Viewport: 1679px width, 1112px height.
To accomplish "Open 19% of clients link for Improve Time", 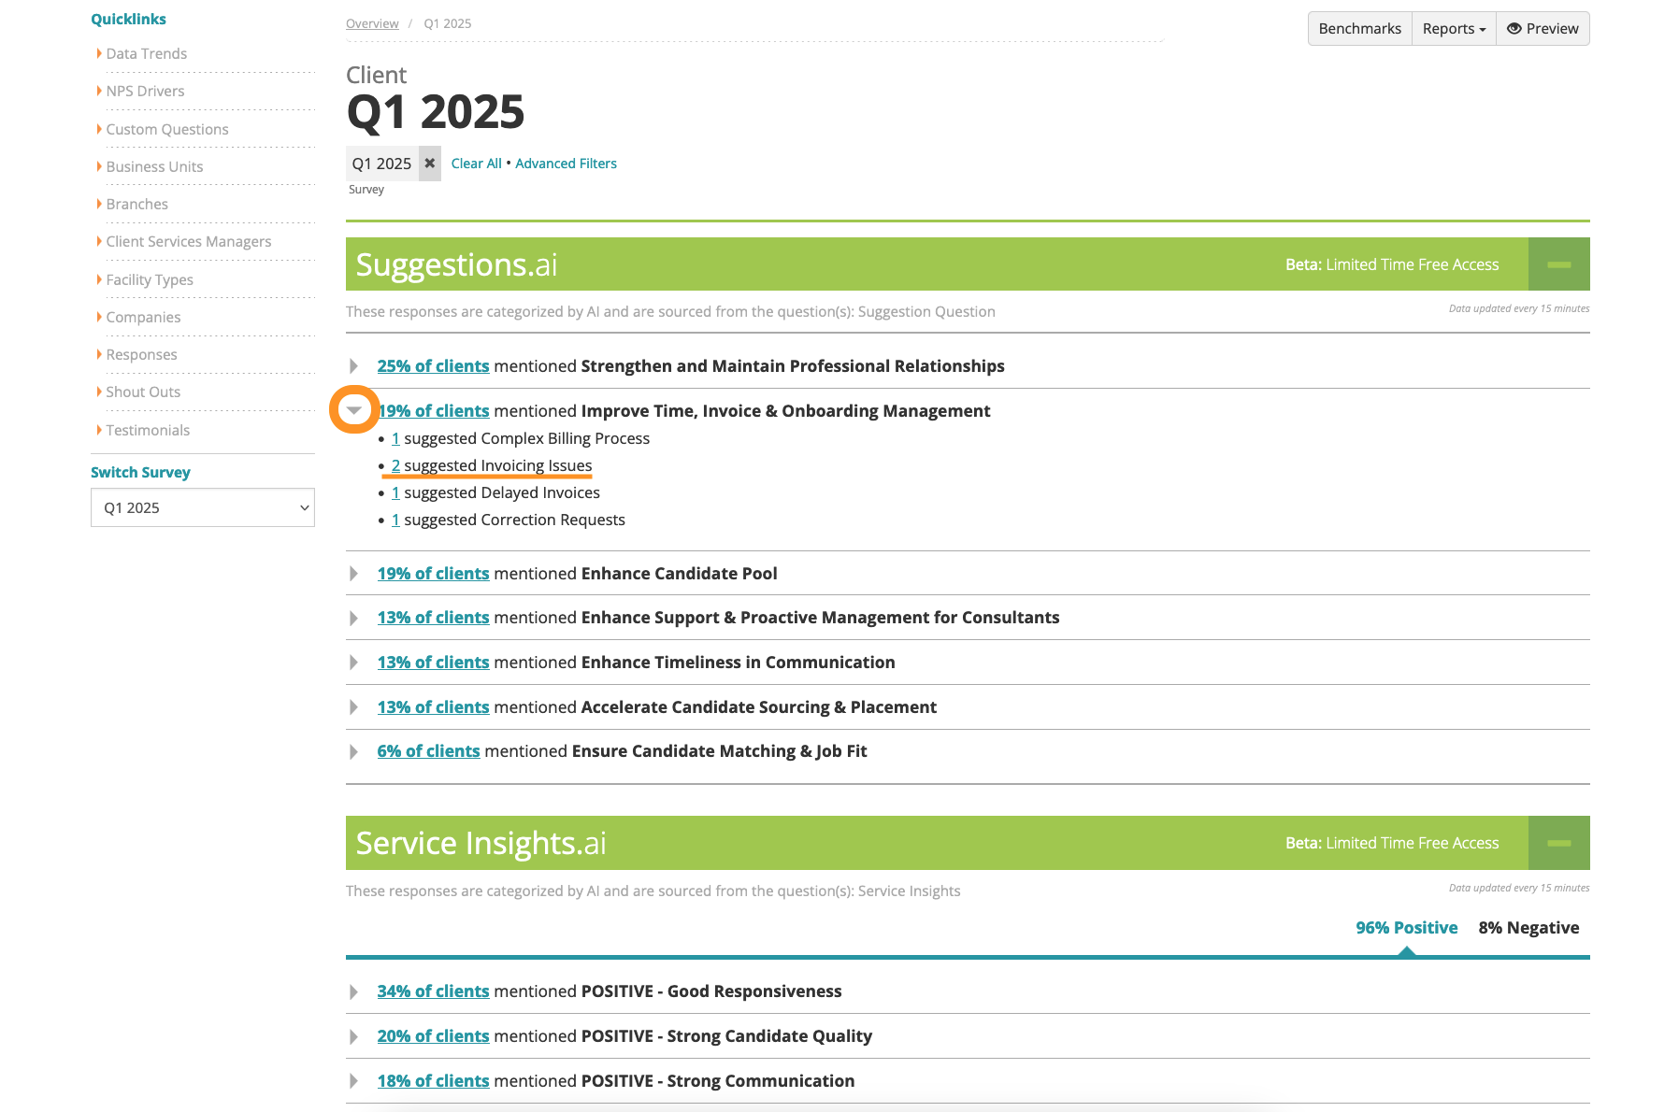I will [x=433, y=410].
